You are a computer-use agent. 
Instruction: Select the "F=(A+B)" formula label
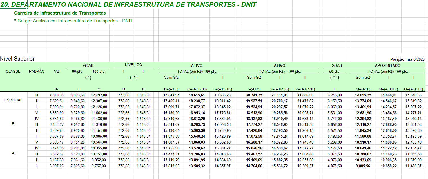tap(171, 89)
